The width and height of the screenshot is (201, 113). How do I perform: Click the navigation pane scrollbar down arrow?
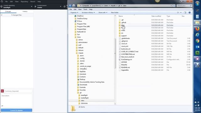[x=115, y=104]
